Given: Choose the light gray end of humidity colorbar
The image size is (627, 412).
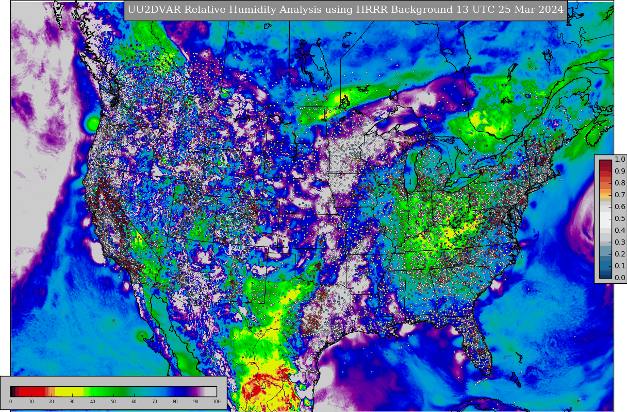Looking at the screenshot, I should (x=211, y=391).
